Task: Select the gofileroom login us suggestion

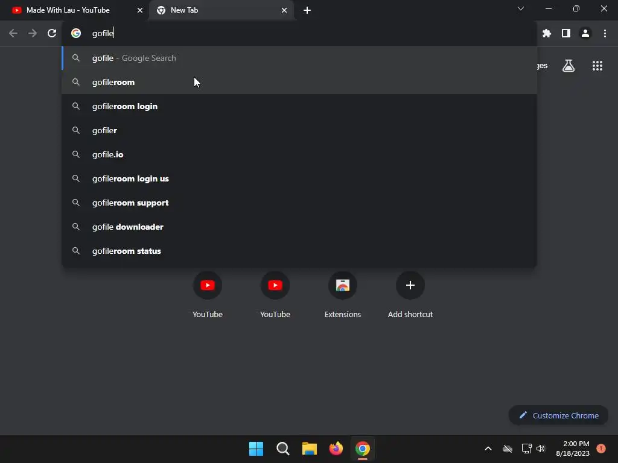Action: coord(299,178)
